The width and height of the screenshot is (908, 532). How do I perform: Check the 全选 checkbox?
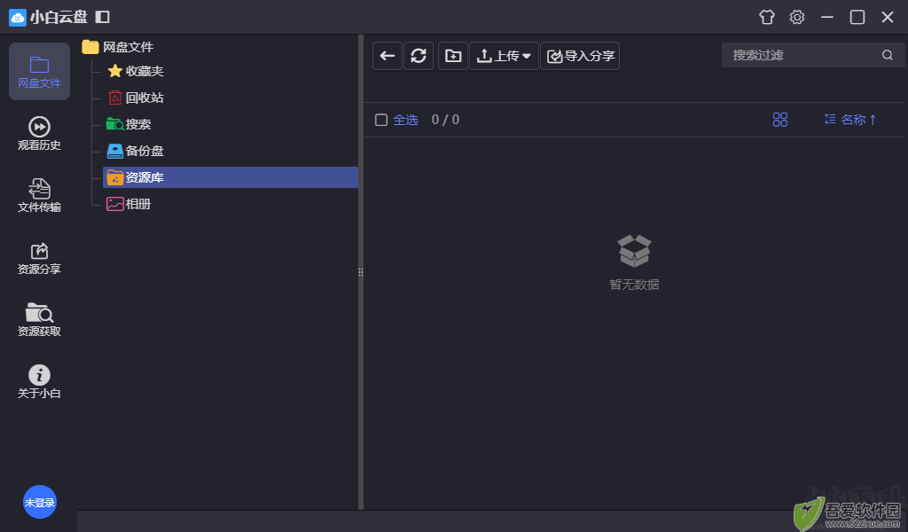tap(381, 120)
